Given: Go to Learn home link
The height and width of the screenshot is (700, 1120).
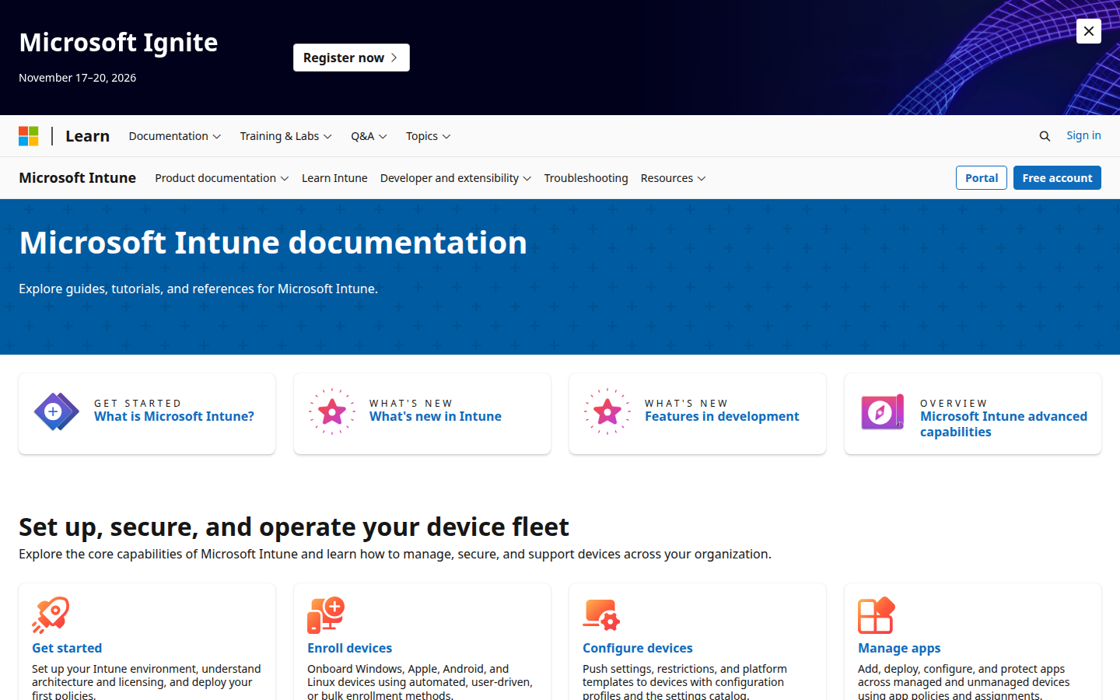Looking at the screenshot, I should click(87, 136).
